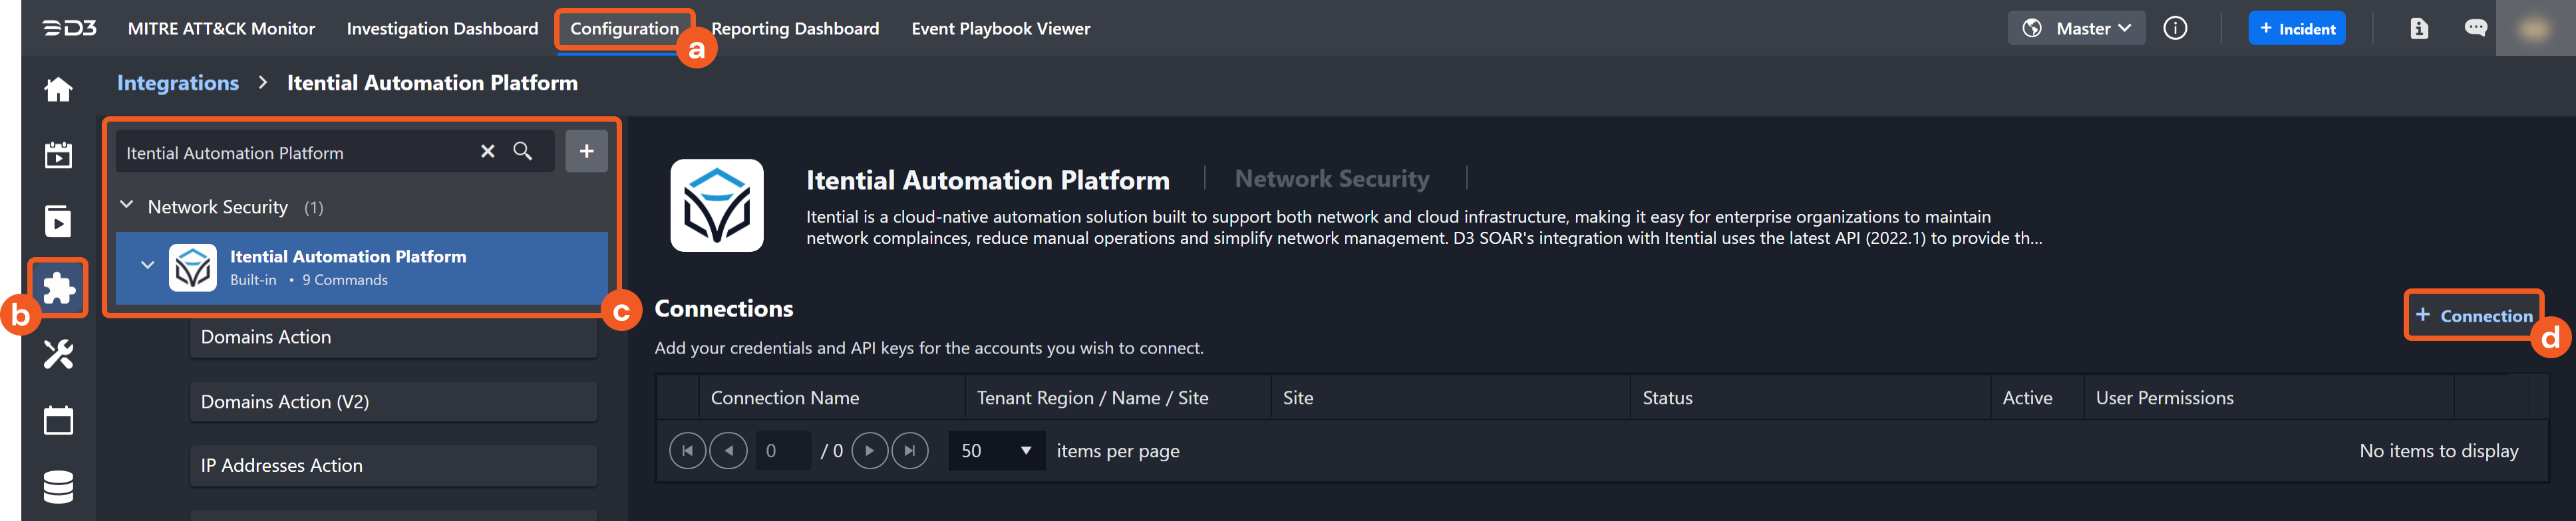Open the home icon in sidebar
Image resolution: width=2576 pixels, height=521 pixels.
point(58,90)
